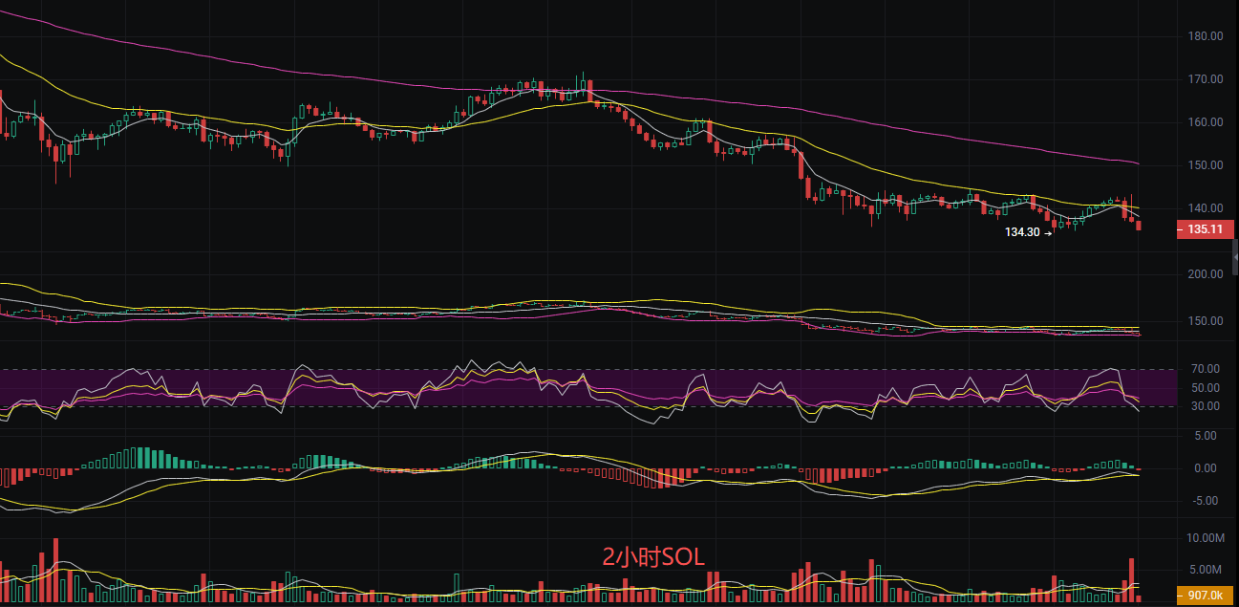Click the latest red candle on price chart
1239x607 pixels.
(1139, 226)
